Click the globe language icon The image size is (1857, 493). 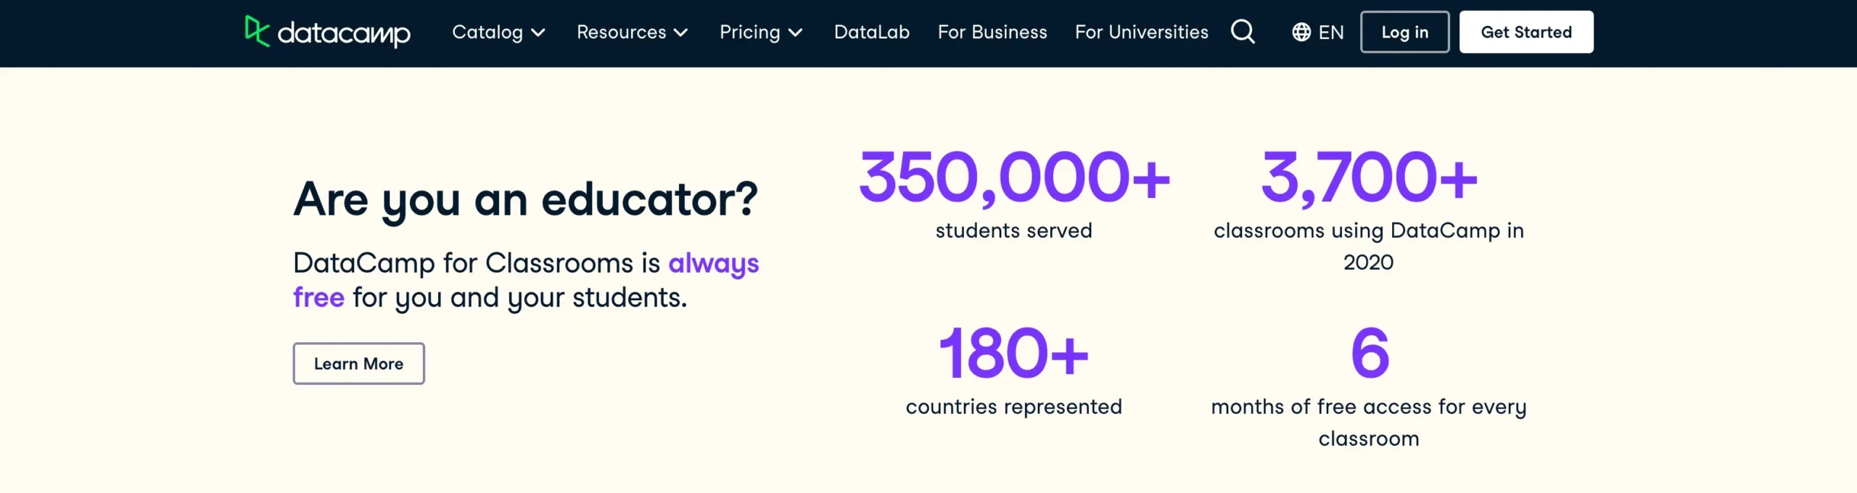[1301, 32]
